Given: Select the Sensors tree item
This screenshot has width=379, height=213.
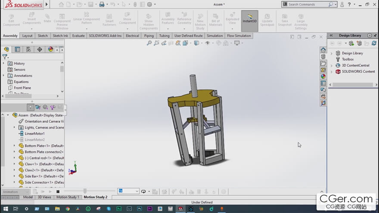Looking at the screenshot, I should pyautogui.click(x=19, y=70).
